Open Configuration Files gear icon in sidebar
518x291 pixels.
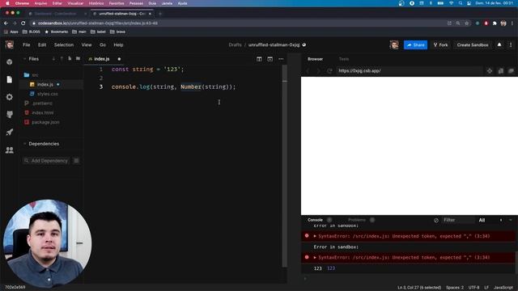tap(9, 97)
